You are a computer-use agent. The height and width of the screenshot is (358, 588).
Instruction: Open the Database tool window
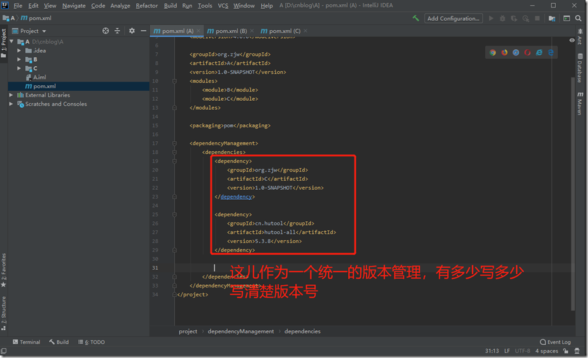580,68
